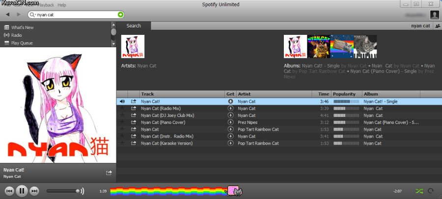The height and width of the screenshot is (199, 442).
Task: Toggle shuffle mode
Action: pos(419,191)
